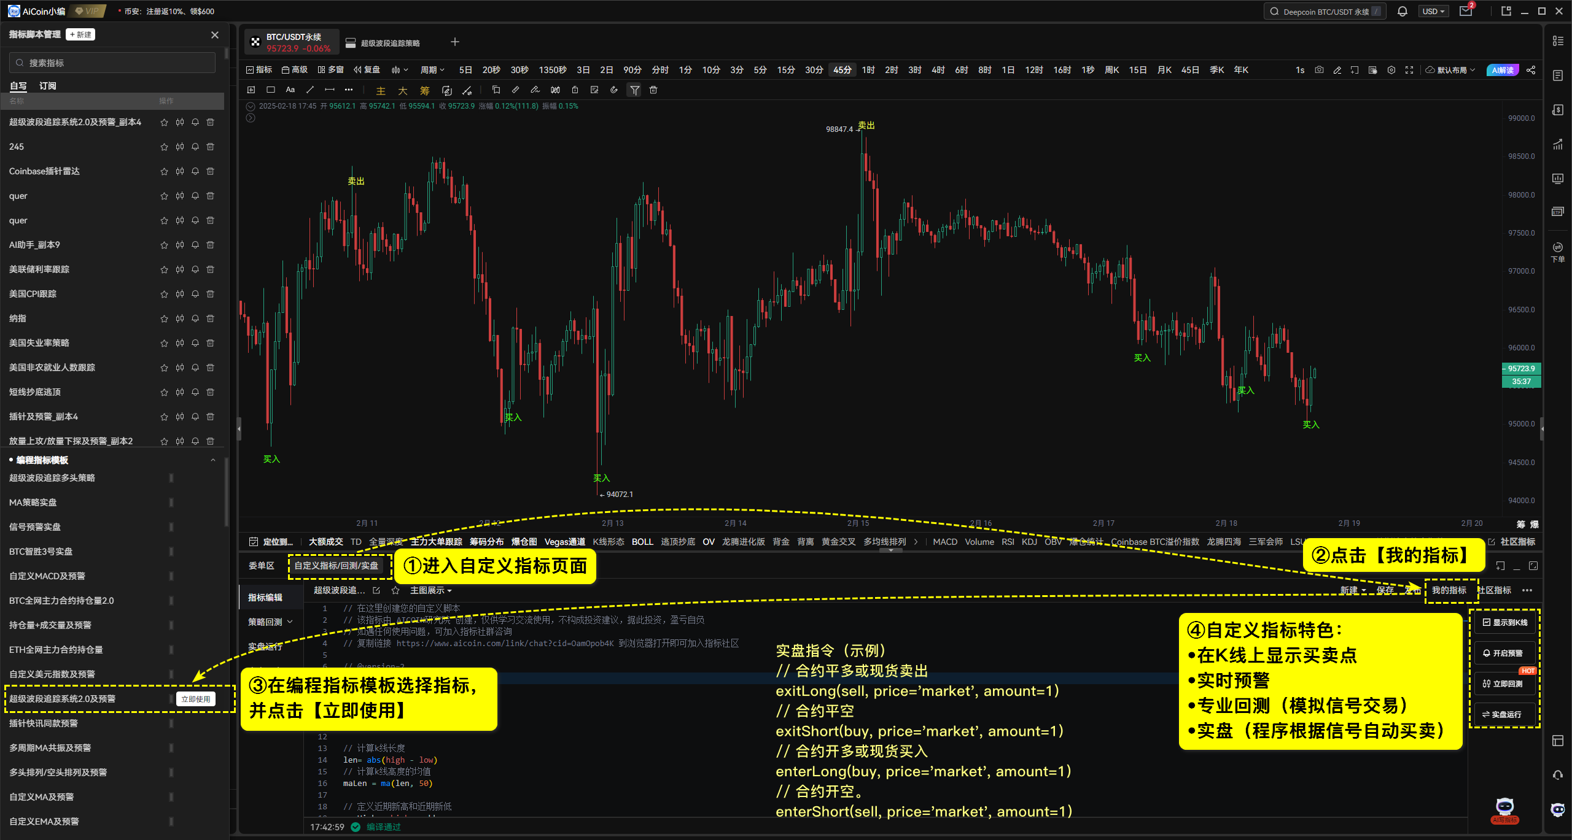
Task: Click the +新建 button in script manager
Action: point(80,35)
